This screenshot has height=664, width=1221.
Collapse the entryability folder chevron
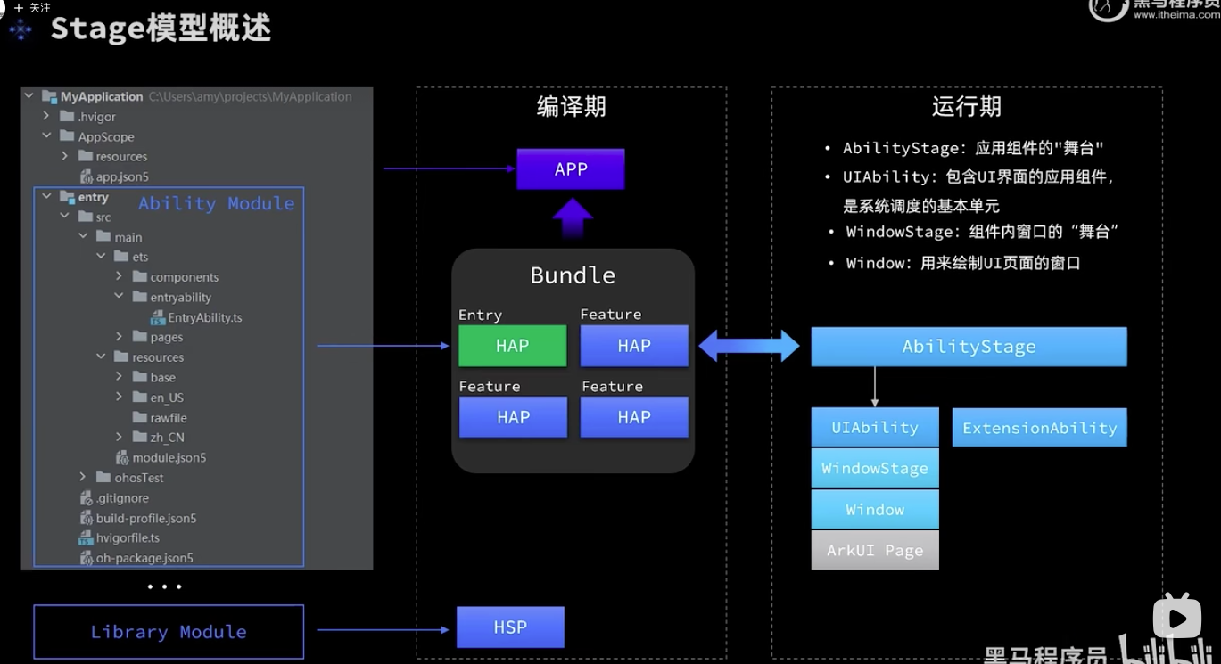click(x=120, y=297)
